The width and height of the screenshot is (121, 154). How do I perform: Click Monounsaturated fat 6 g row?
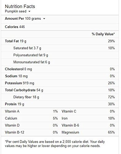point(60,62)
